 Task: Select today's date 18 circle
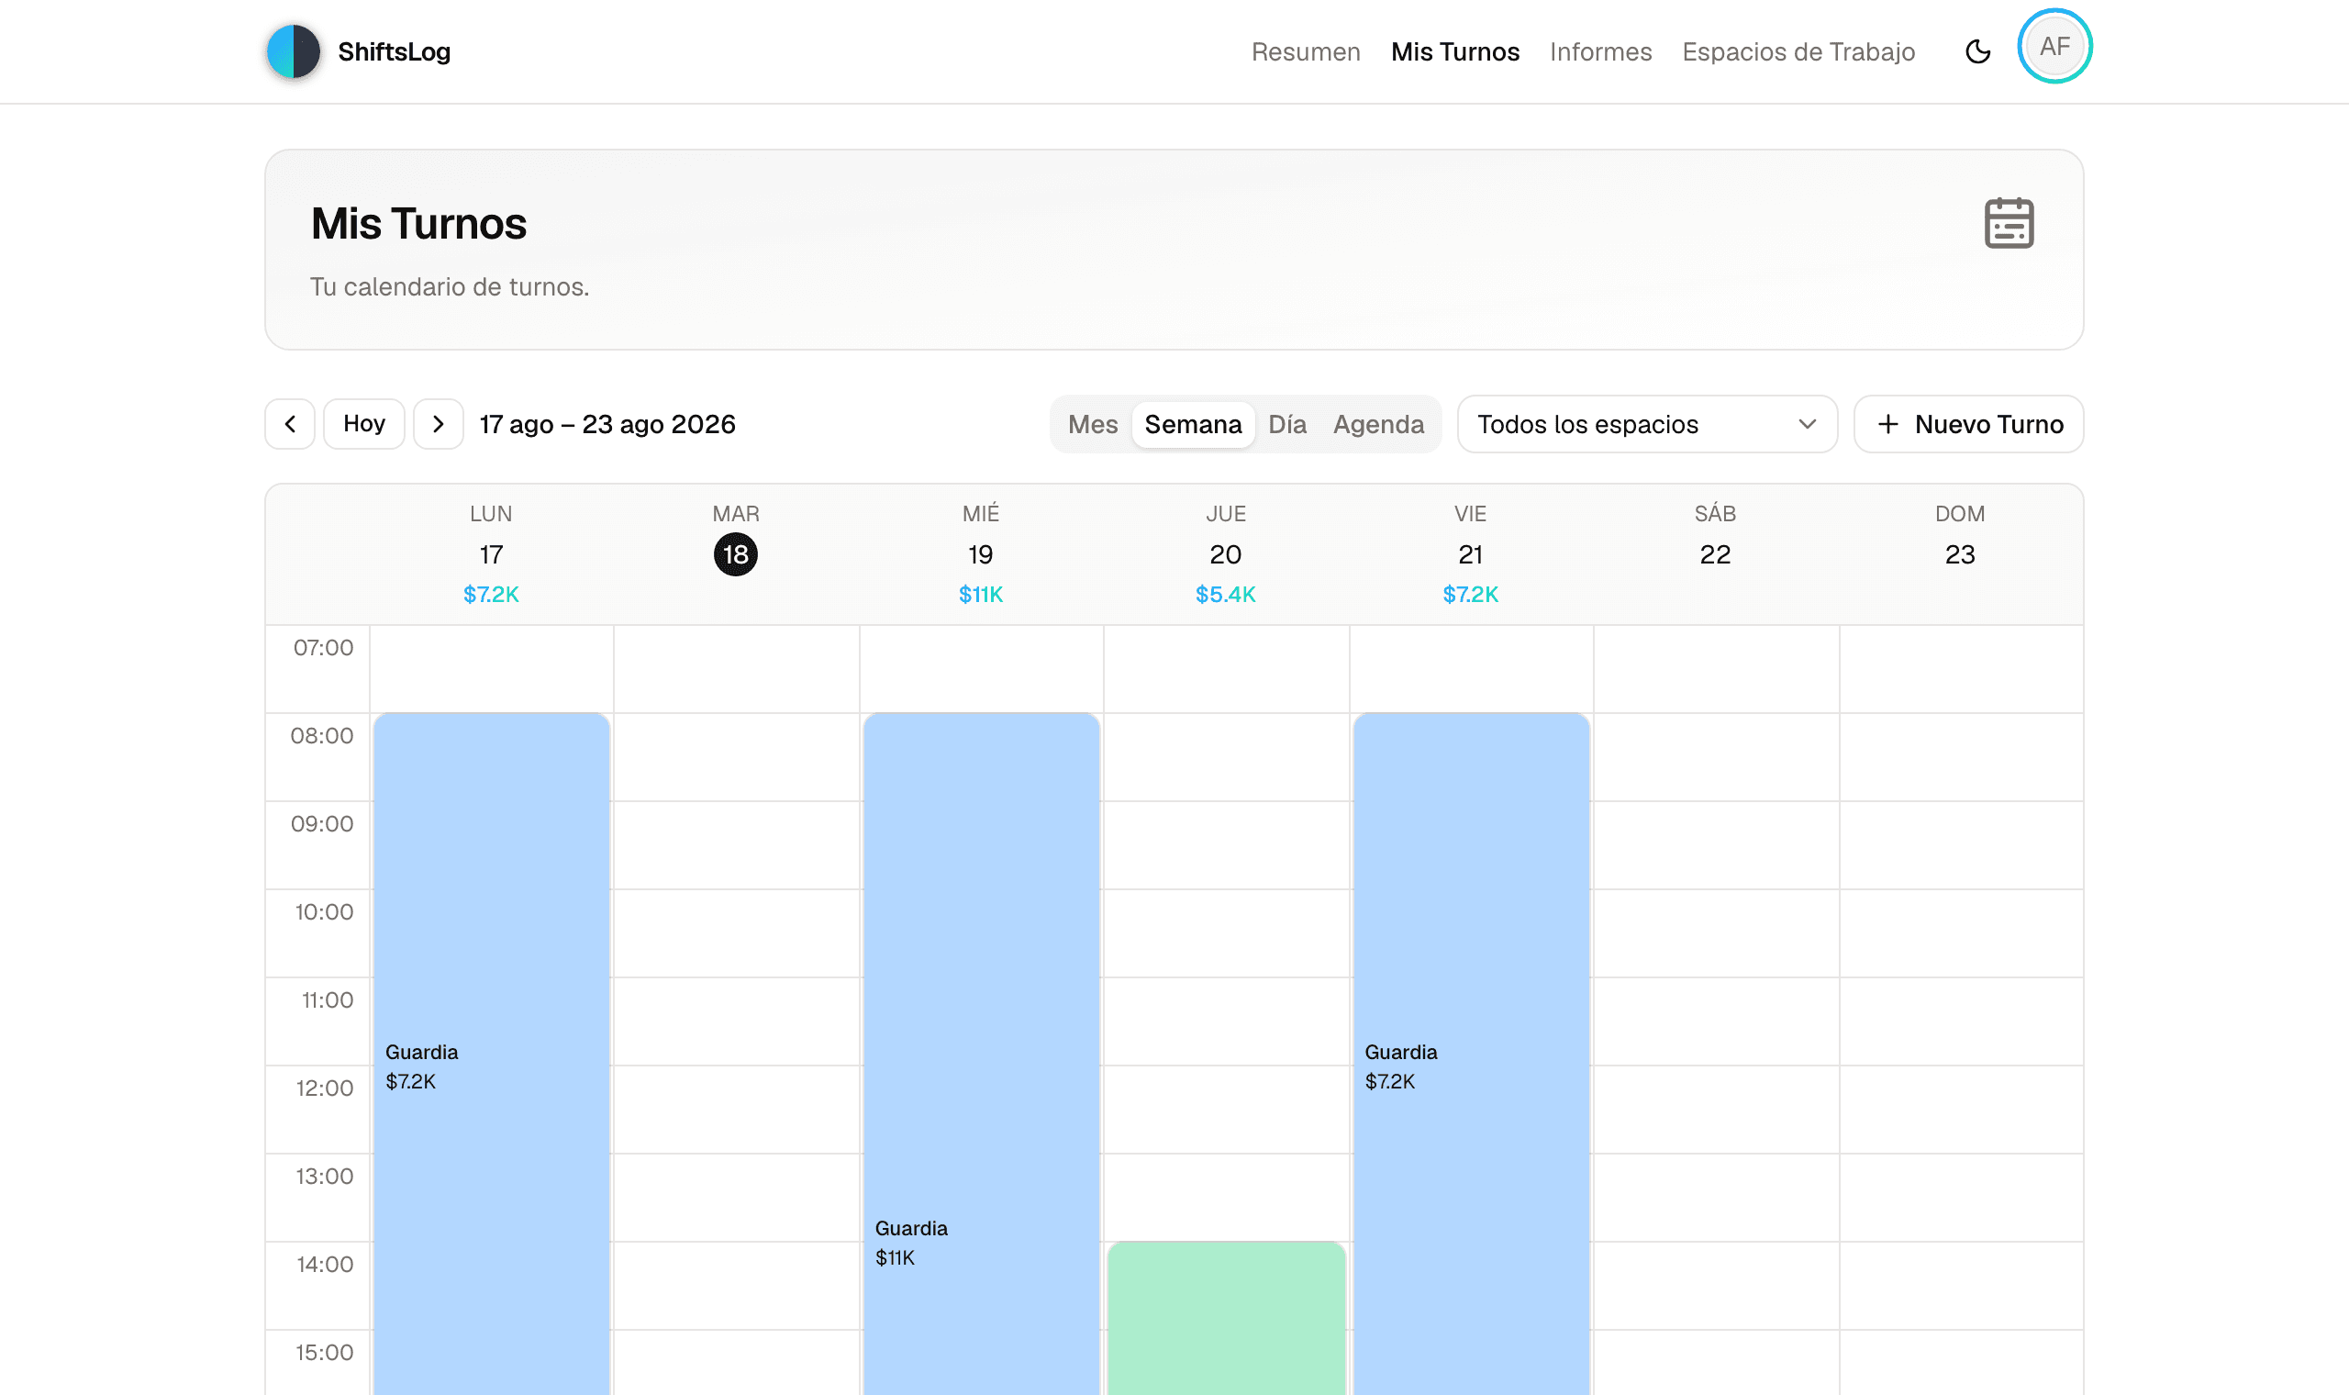[736, 554]
